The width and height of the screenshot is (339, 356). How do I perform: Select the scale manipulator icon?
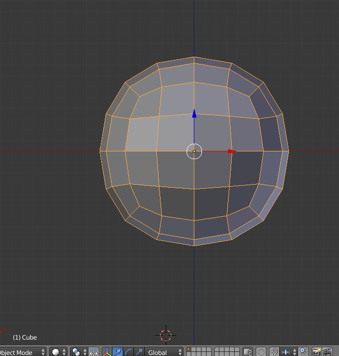[139, 352]
